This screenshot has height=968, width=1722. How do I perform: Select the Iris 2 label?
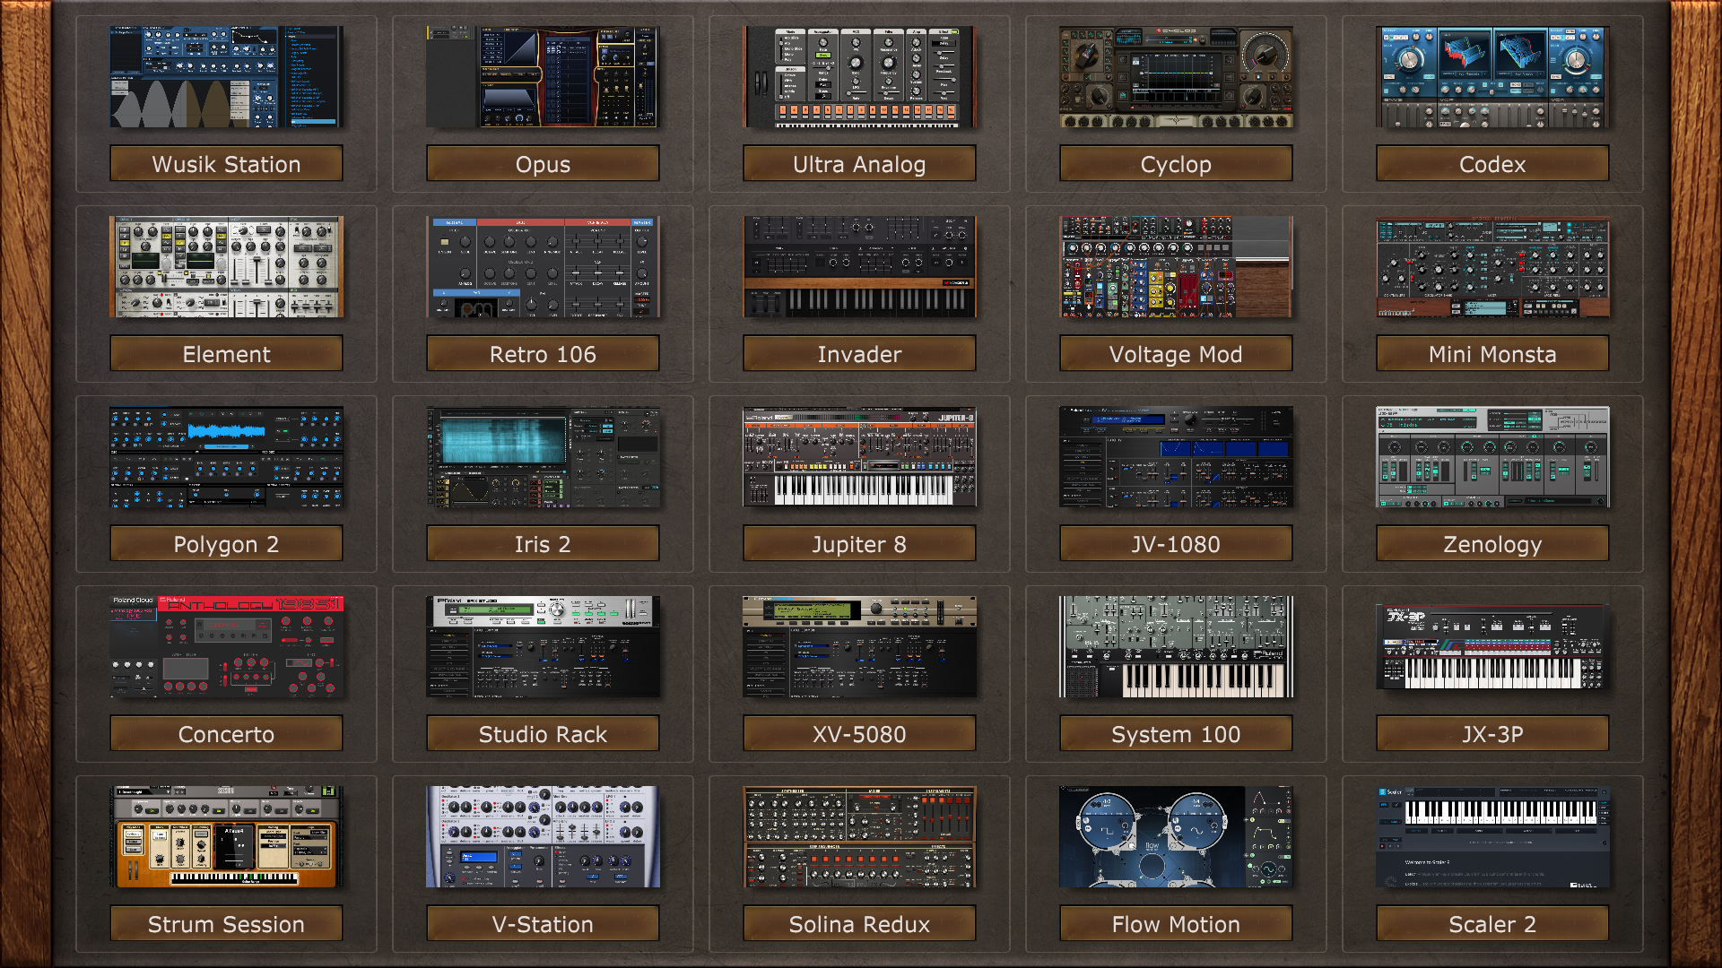543,544
